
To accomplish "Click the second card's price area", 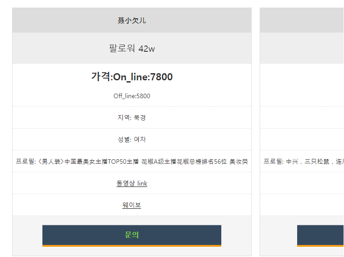I will click(x=302, y=85).
